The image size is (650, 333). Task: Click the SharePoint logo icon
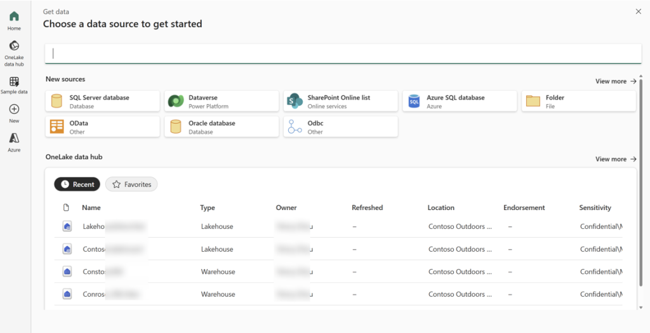click(295, 101)
